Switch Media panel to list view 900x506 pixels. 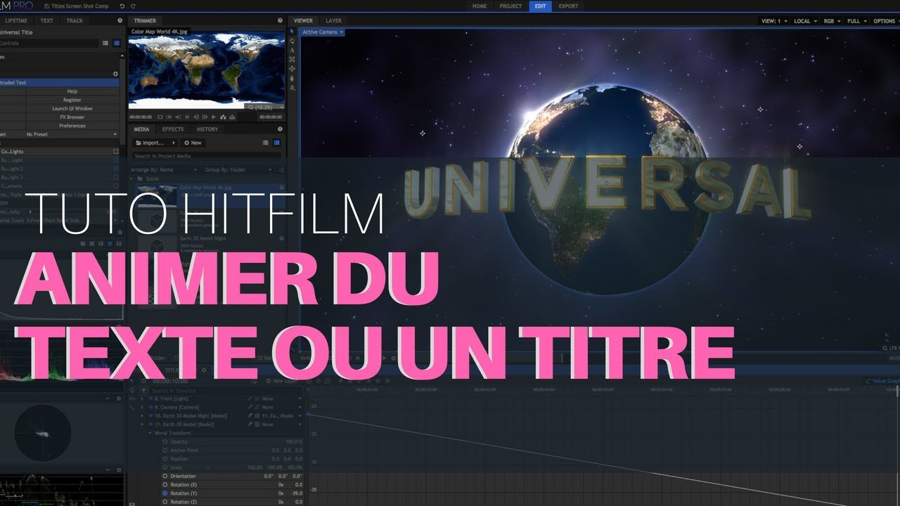266,143
